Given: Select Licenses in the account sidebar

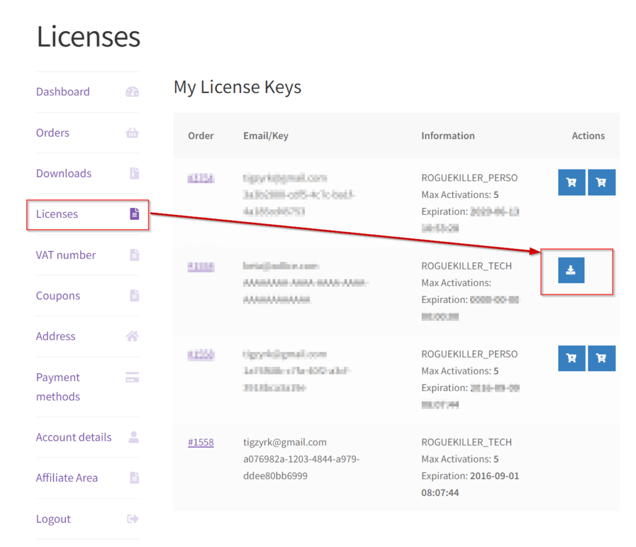Looking at the screenshot, I should coord(57,214).
